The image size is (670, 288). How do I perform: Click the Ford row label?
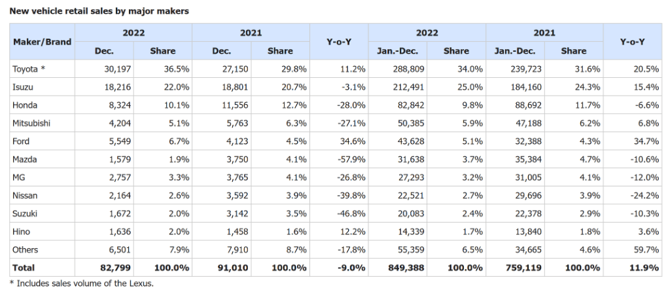point(21,141)
